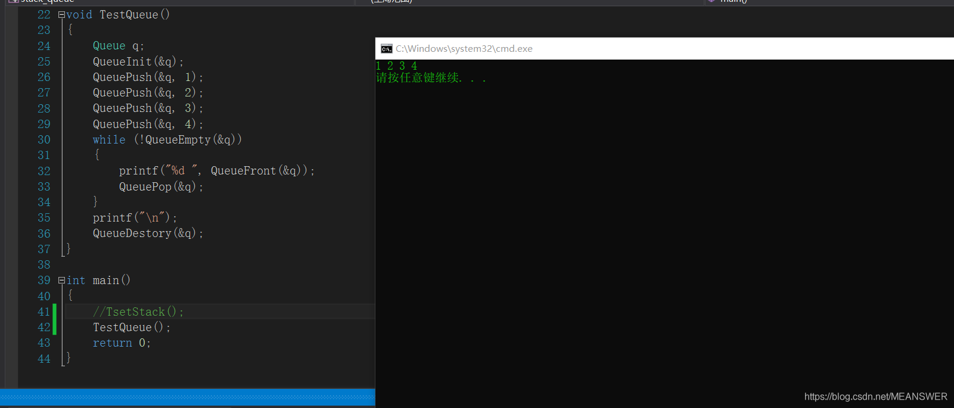Select line number 25 in the gutter
954x408 pixels.
pos(44,62)
